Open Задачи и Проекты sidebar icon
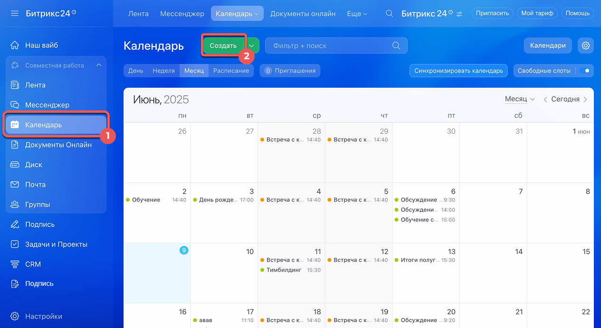Image resolution: width=601 pixels, height=328 pixels. (15, 245)
